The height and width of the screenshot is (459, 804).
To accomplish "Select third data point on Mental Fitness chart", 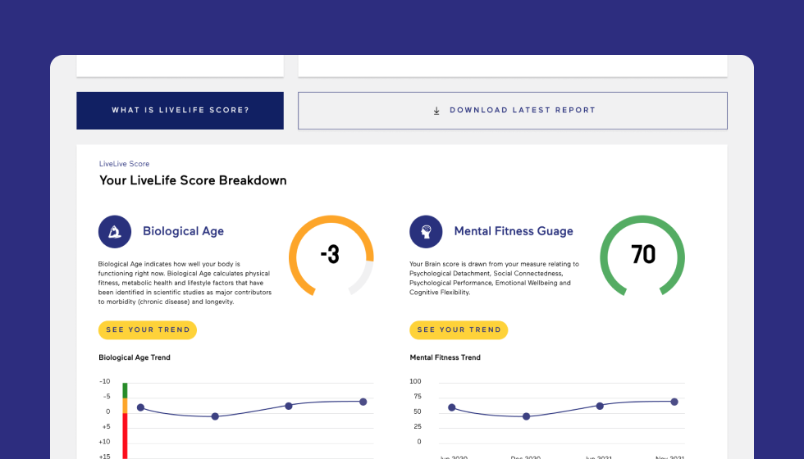I will (600, 406).
